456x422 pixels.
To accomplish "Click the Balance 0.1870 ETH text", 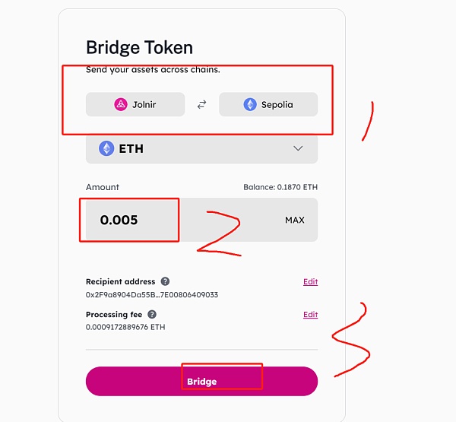I will tap(280, 187).
